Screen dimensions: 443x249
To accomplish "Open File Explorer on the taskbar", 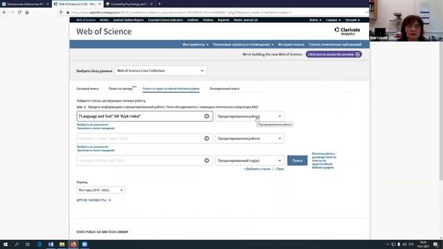I will 62,244.
